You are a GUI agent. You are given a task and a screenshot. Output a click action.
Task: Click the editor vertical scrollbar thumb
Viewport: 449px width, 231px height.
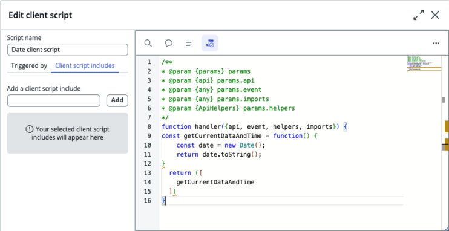coord(444,100)
